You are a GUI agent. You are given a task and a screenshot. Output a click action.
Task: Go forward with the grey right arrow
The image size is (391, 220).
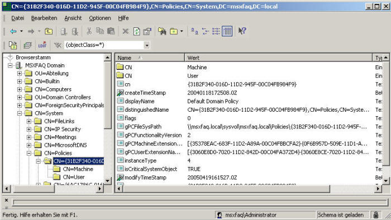pos(31,31)
